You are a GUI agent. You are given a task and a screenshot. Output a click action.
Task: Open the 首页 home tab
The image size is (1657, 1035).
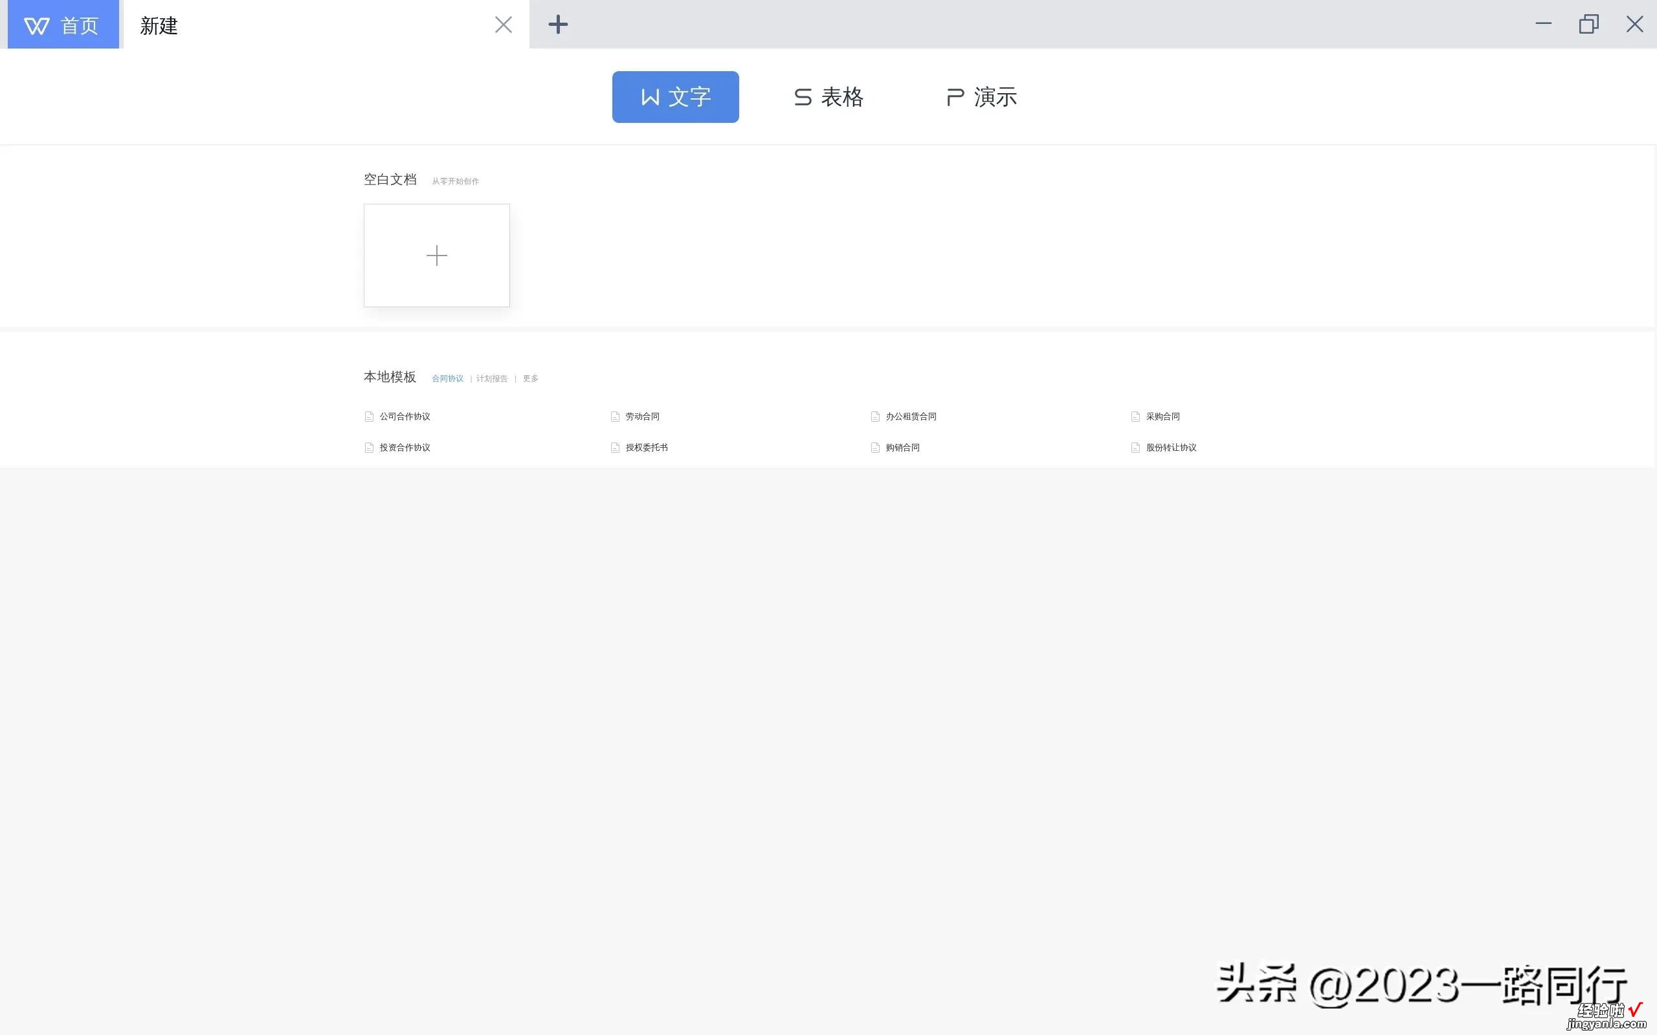(63, 25)
